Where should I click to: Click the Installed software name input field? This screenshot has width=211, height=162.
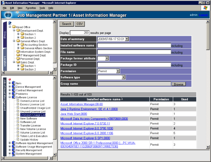tap(134, 46)
